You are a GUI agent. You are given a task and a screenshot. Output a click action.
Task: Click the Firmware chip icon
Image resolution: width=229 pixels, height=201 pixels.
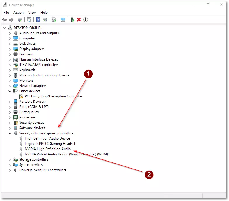click(15, 54)
